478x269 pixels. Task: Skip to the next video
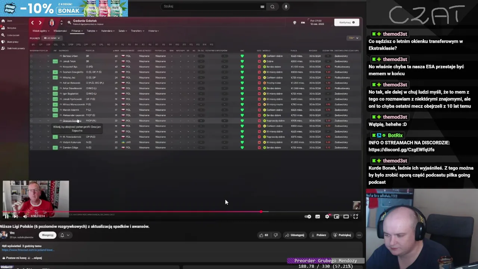pyautogui.click(x=16, y=216)
